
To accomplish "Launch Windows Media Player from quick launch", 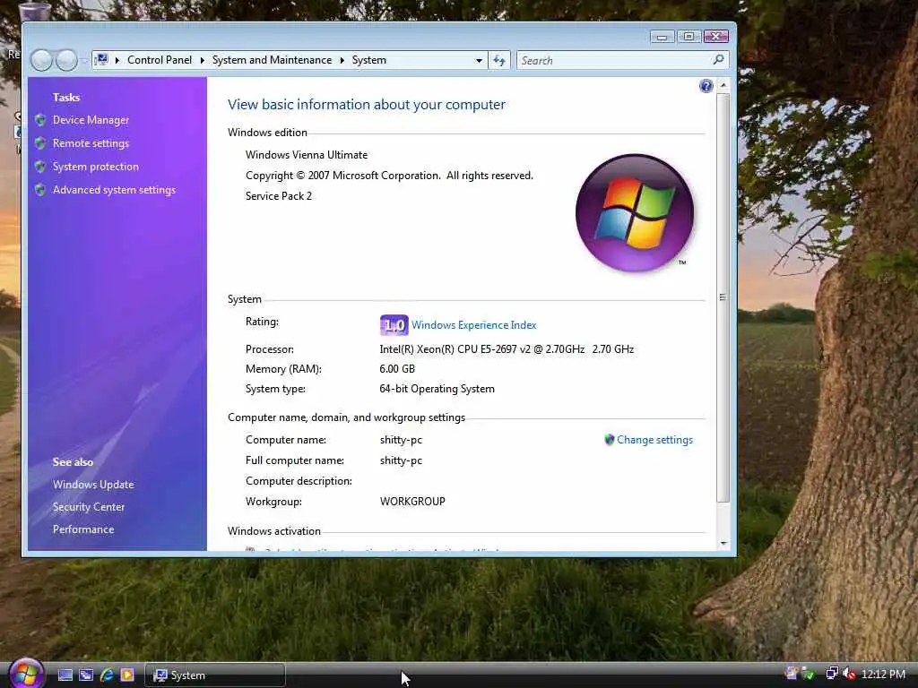I will (127, 675).
